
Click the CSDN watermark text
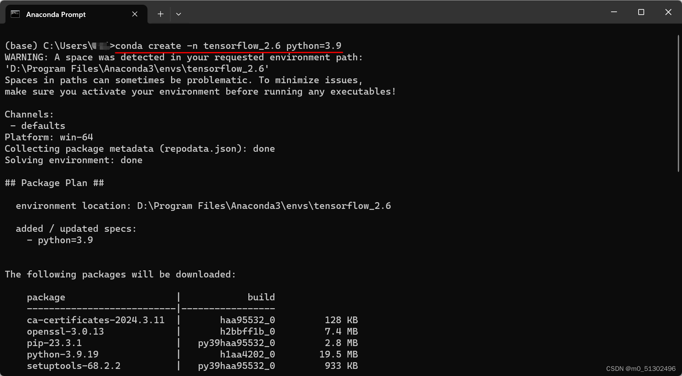(639, 369)
